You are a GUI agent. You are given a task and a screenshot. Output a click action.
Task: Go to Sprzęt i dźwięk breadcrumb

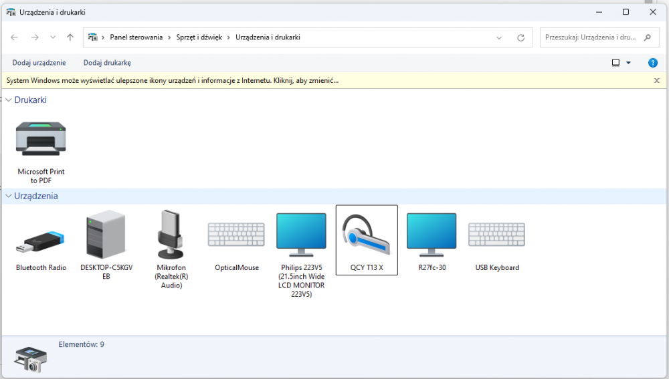coord(199,37)
